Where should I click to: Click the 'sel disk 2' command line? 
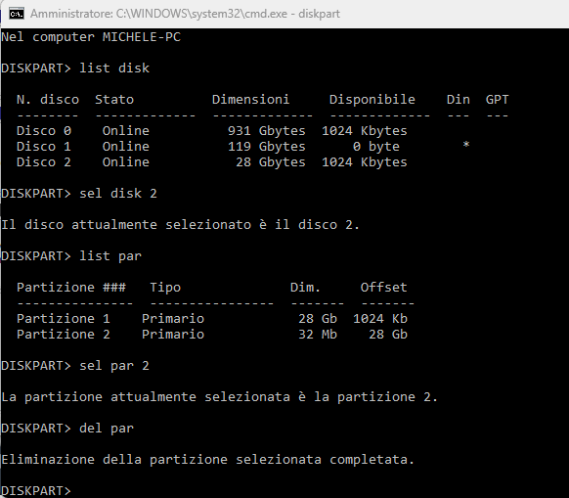[79, 193]
